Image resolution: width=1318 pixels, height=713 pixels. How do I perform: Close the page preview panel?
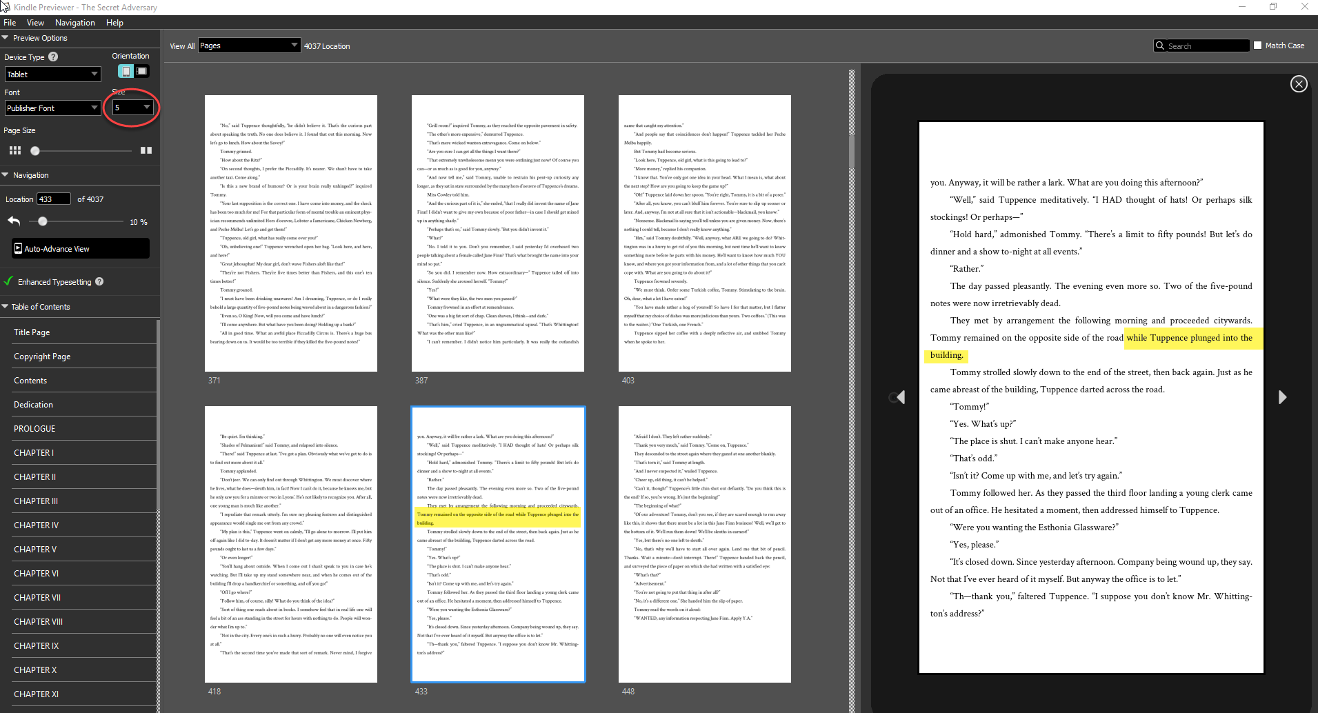(1298, 83)
